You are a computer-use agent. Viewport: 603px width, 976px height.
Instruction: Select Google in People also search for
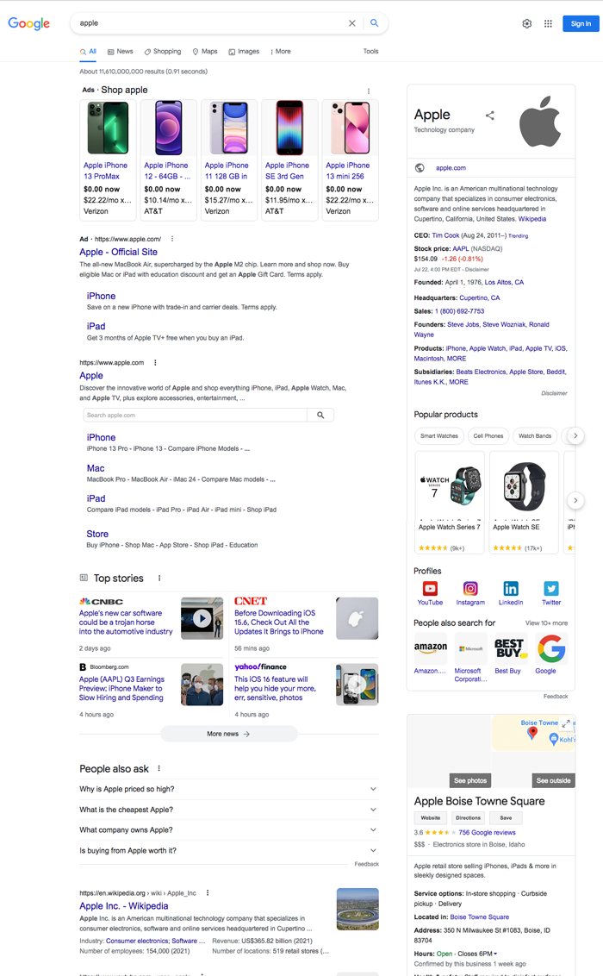[x=550, y=654]
